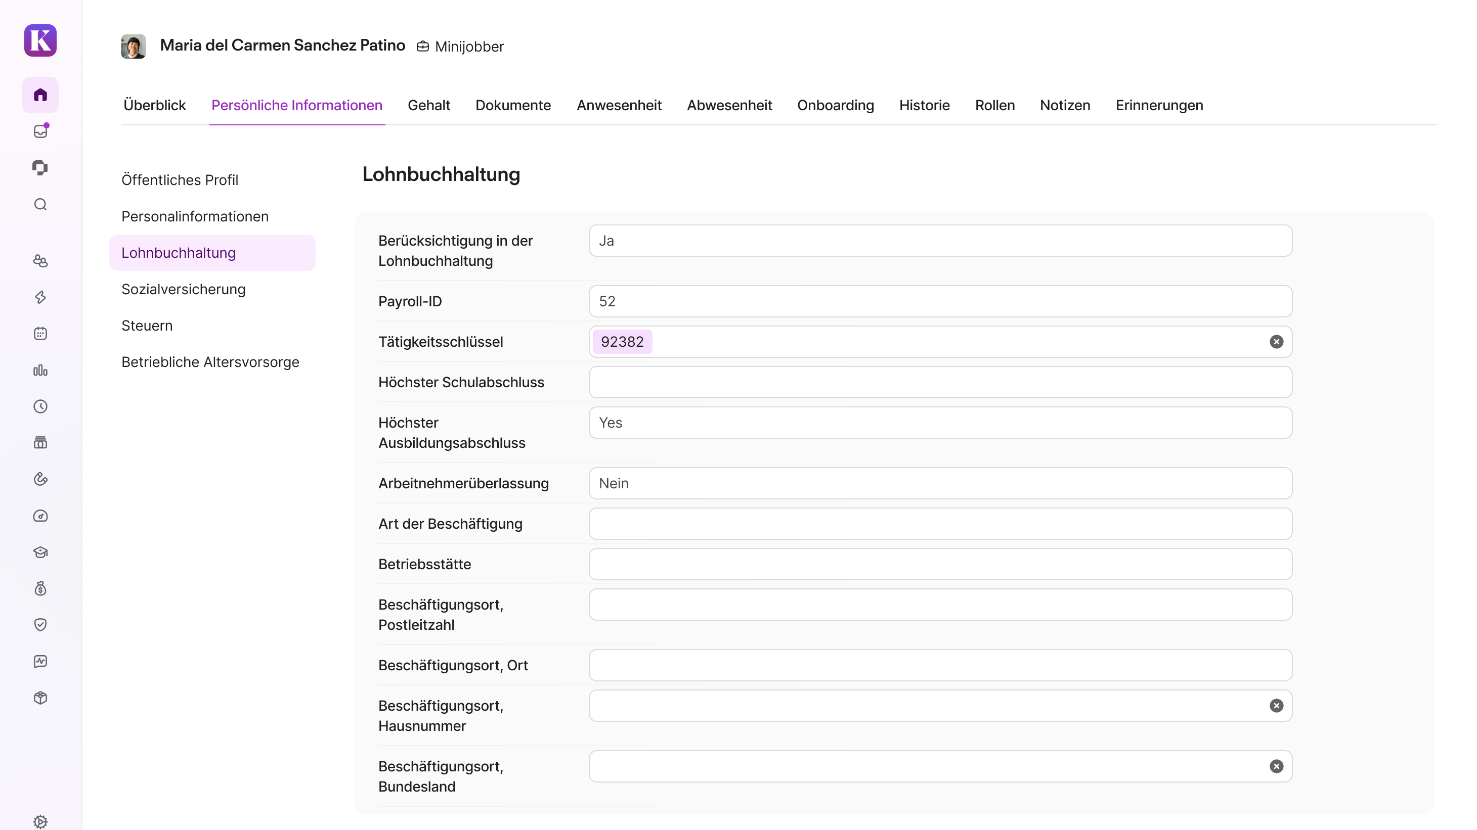Image resolution: width=1477 pixels, height=830 pixels.
Task: Open Berücksichtigung in der Lohnbuchhaltung dropdown
Action: tap(940, 241)
